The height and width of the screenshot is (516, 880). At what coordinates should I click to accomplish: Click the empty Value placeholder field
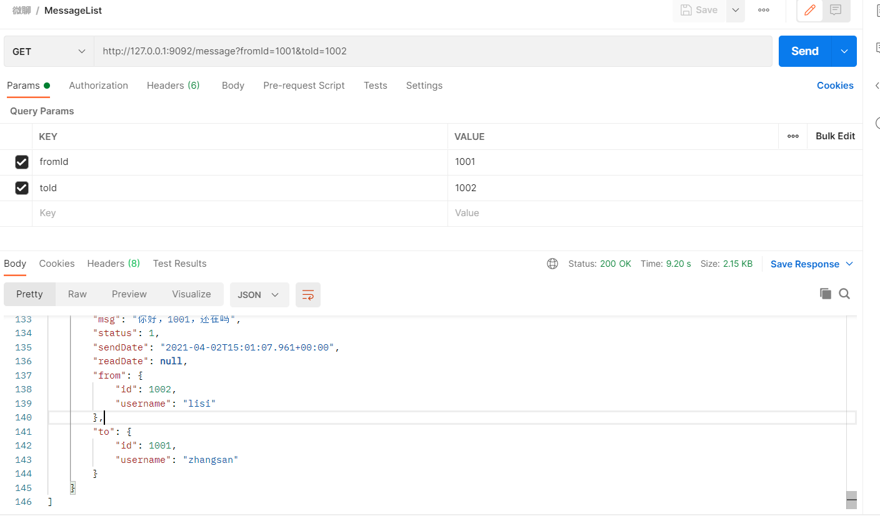[x=655, y=213]
